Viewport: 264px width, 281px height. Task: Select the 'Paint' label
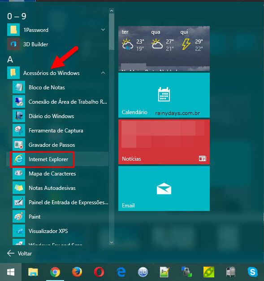(35, 216)
